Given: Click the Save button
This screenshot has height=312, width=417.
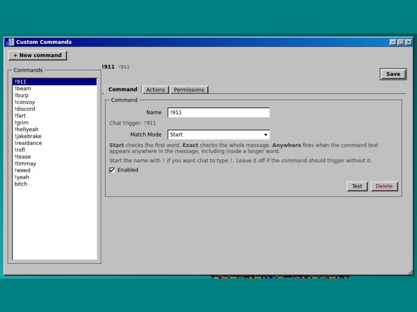Looking at the screenshot, I should (393, 74).
